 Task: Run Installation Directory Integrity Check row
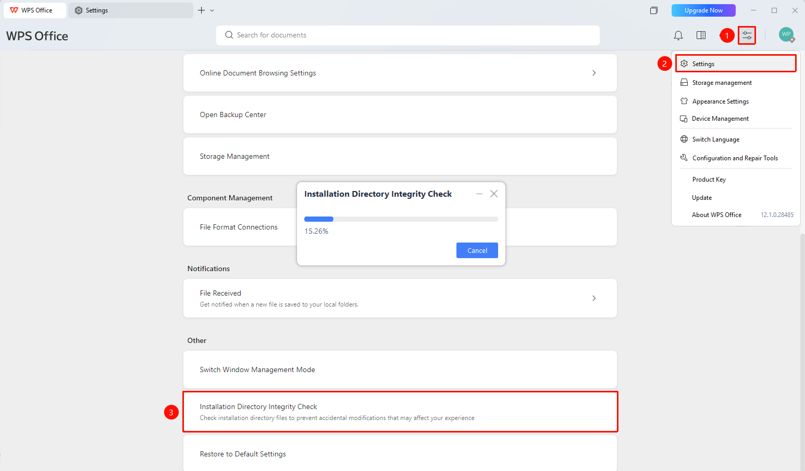pos(400,412)
